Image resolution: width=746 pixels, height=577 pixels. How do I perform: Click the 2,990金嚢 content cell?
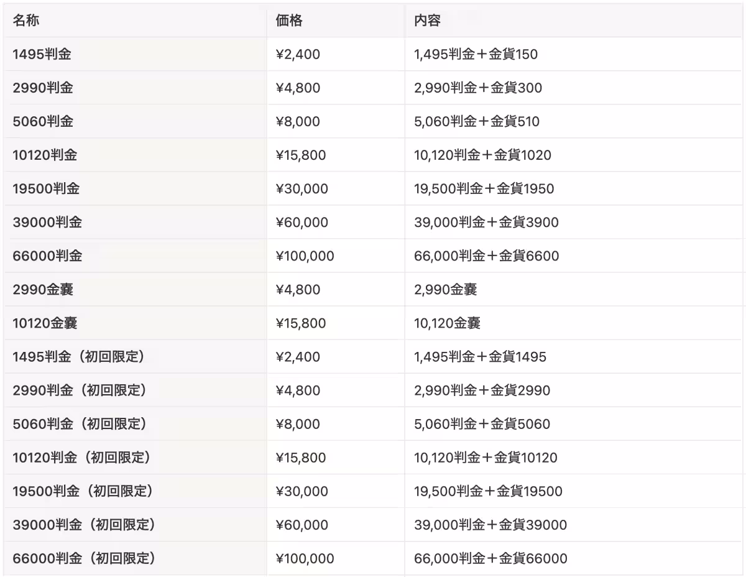[x=445, y=289]
